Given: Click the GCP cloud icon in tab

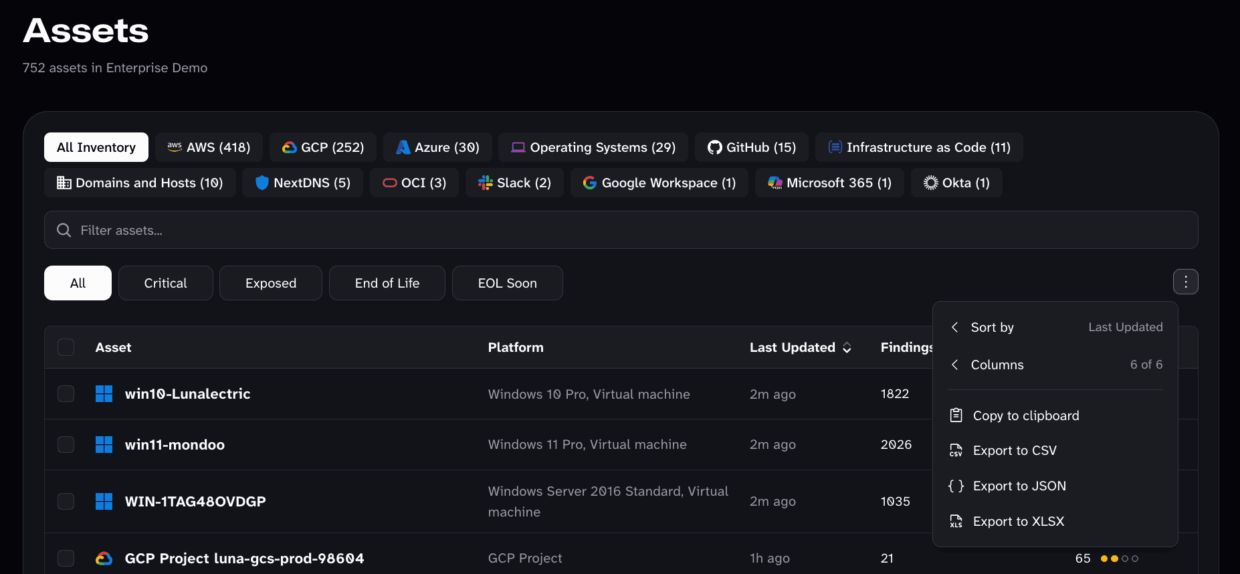Looking at the screenshot, I should (289, 147).
